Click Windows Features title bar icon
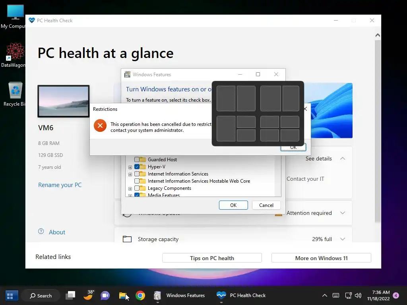The image size is (407, 305). click(127, 74)
